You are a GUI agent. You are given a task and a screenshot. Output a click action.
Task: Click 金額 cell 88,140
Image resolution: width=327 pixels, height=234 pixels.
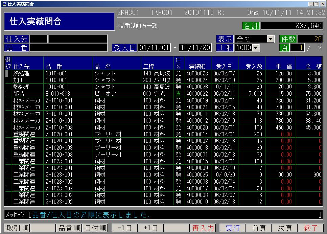point(313,121)
